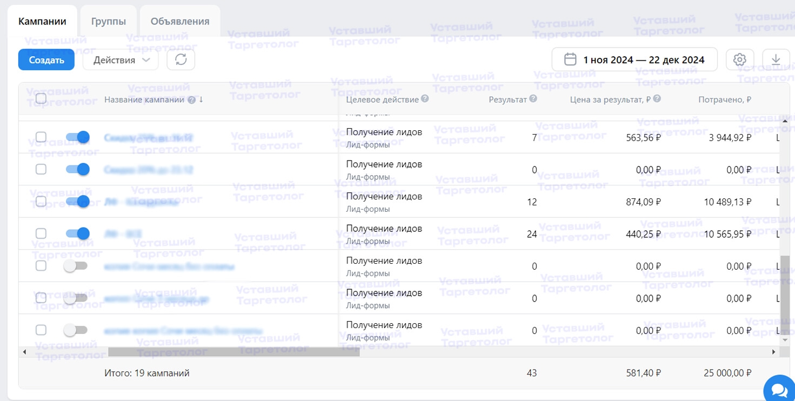
Task: Click the Создать button
Action: click(46, 59)
